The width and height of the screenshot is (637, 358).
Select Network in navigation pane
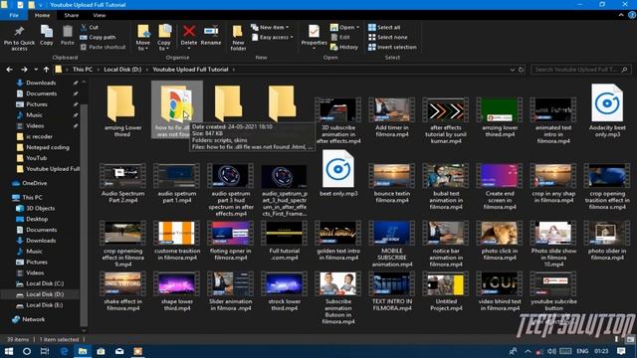coord(33,319)
